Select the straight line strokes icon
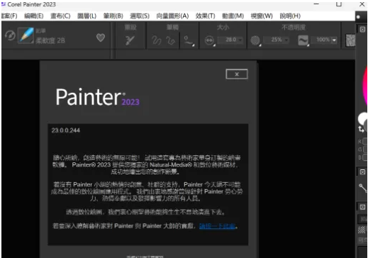This screenshot has height=258, width=368. (x=170, y=40)
